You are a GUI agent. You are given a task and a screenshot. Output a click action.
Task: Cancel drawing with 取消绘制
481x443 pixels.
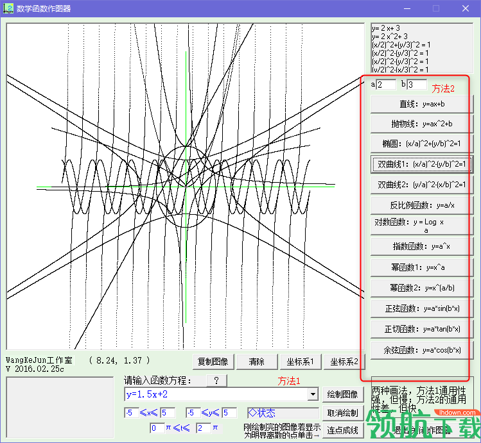tap(343, 413)
